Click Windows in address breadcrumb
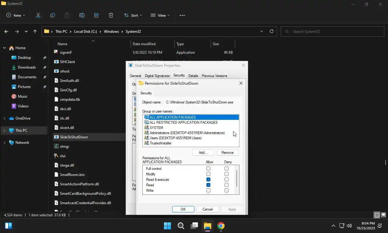Image resolution: width=388 pixels, height=233 pixels. 111,31
